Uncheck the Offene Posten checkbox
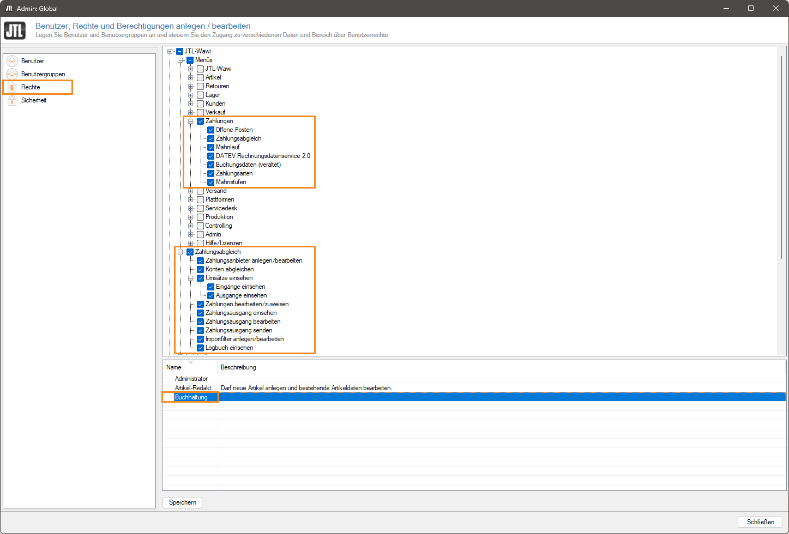The width and height of the screenshot is (789, 534). pos(210,130)
